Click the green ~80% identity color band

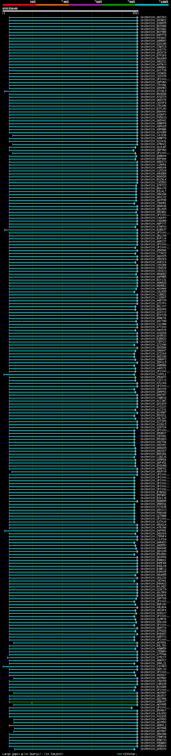(x=119, y=5)
